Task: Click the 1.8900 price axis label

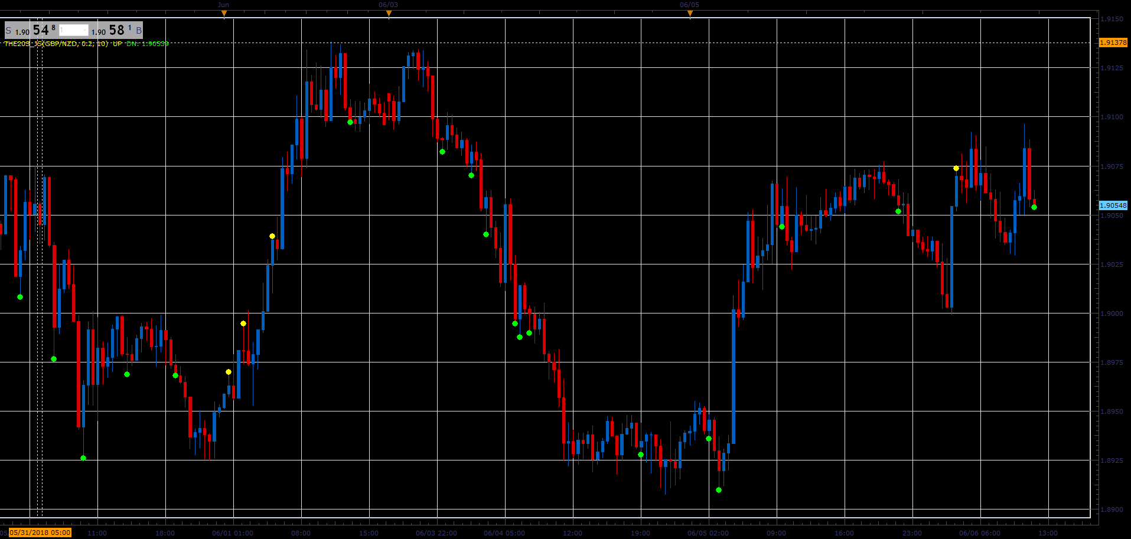Action: [x=1112, y=509]
